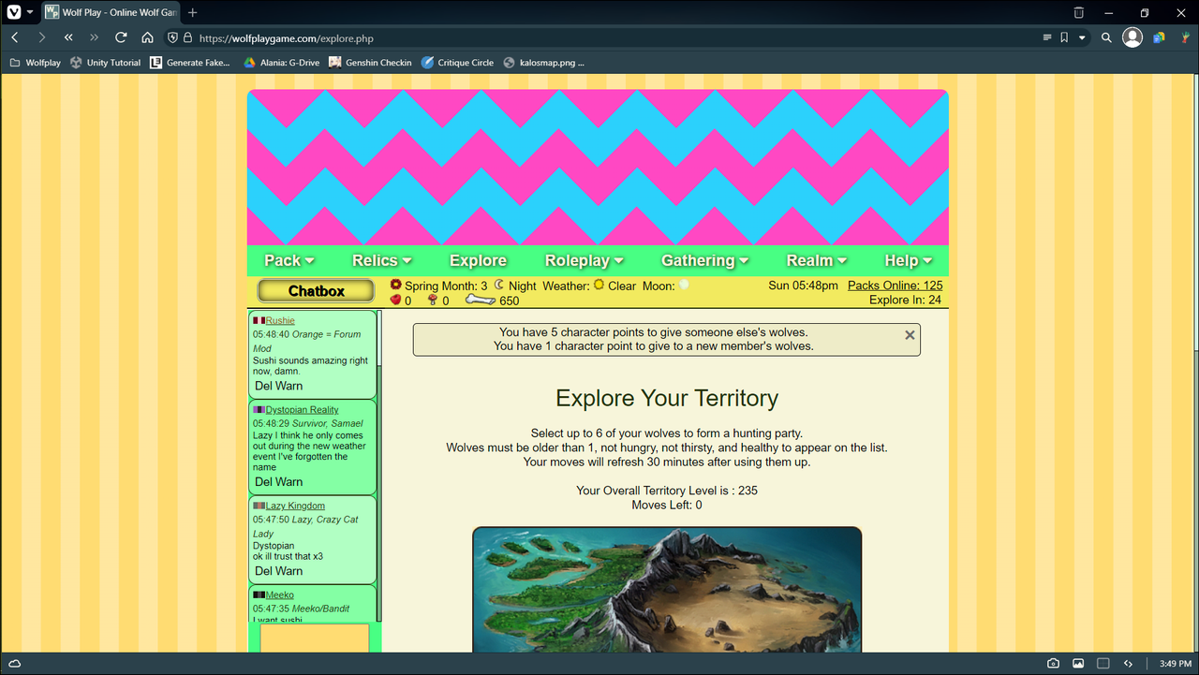Click the page tiling grid icon in status bar
The height and width of the screenshot is (675, 1199).
pos(1103,663)
